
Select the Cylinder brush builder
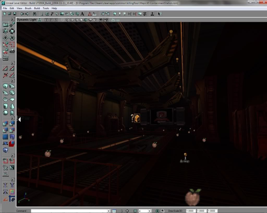coord(5,106)
